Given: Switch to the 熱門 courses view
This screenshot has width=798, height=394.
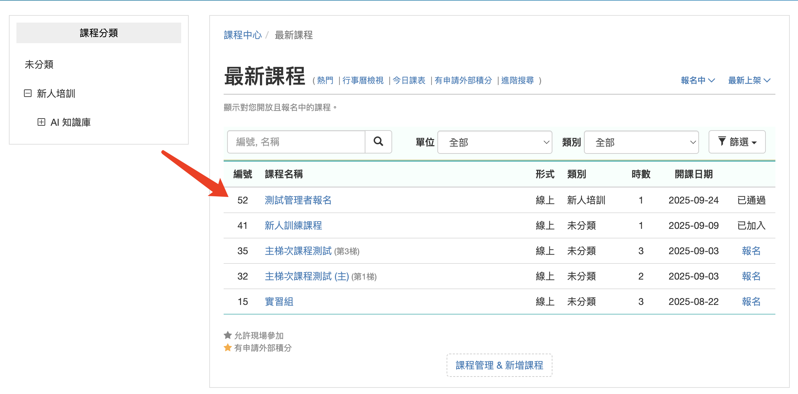Looking at the screenshot, I should tap(325, 81).
